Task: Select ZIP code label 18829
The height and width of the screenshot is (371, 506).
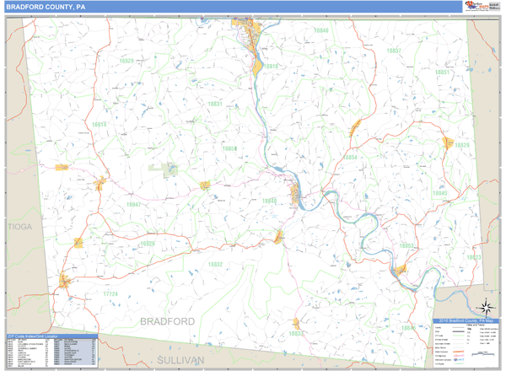Action: (462, 145)
